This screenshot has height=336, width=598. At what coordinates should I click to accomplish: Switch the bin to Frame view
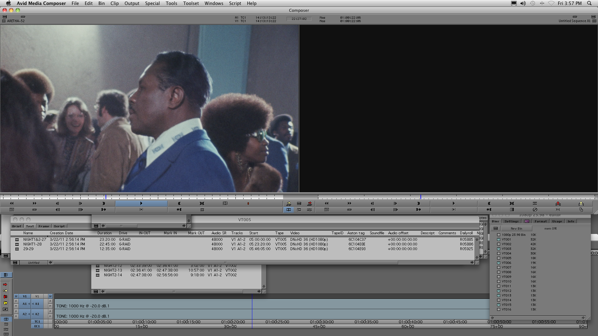pos(44,226)
